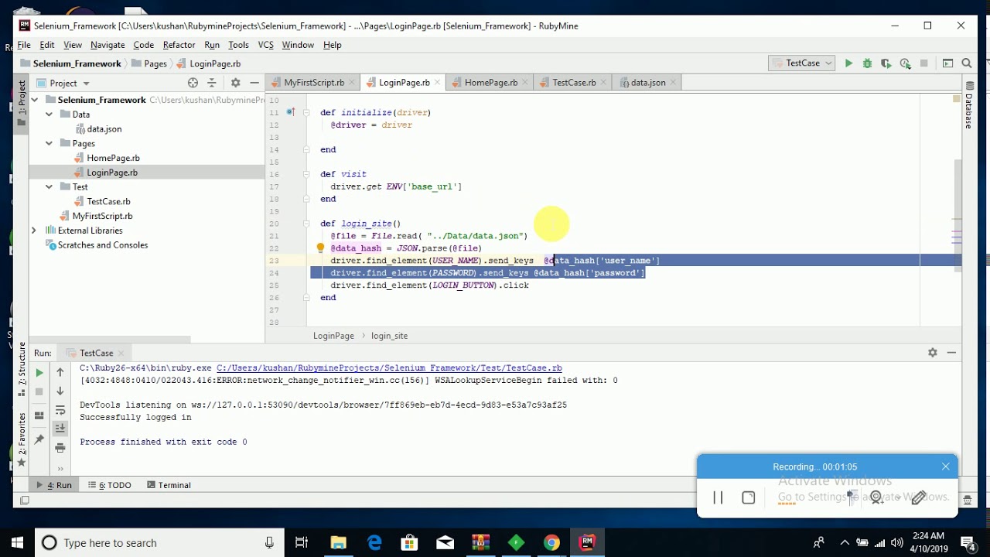Open the Terminal tool window button
This screenshot has height=557, width=990.
coord(169,485)
